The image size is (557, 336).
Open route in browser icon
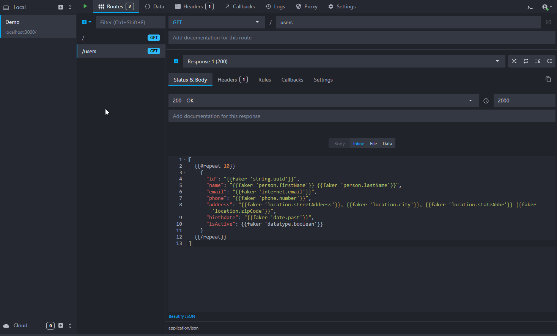548,22
